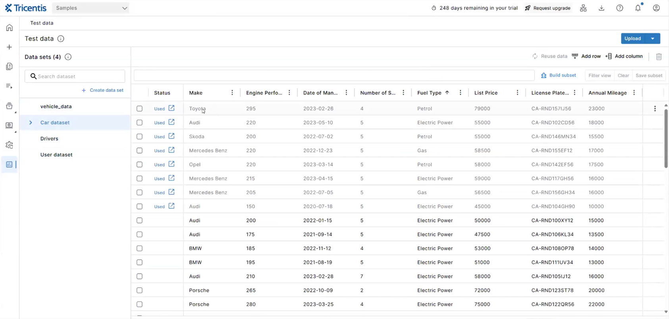Toggle Fuel Type sort arrow
This screenshot has height=319, width=669.
(x=447, y=93)
